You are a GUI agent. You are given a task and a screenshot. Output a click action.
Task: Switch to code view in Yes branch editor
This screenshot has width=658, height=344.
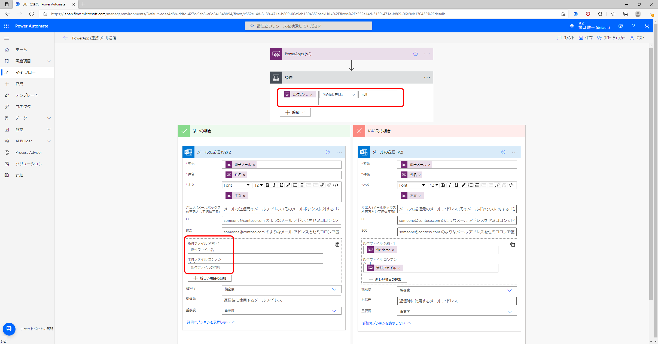click(x=336, y=185)
